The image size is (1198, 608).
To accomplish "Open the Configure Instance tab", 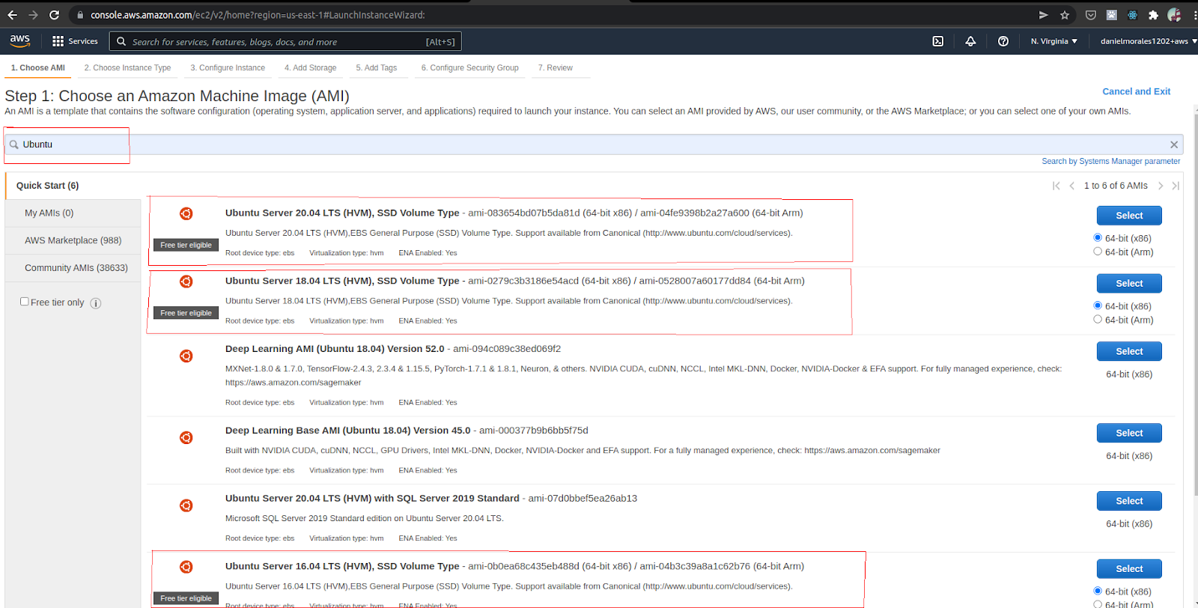I will pos(228,68).
